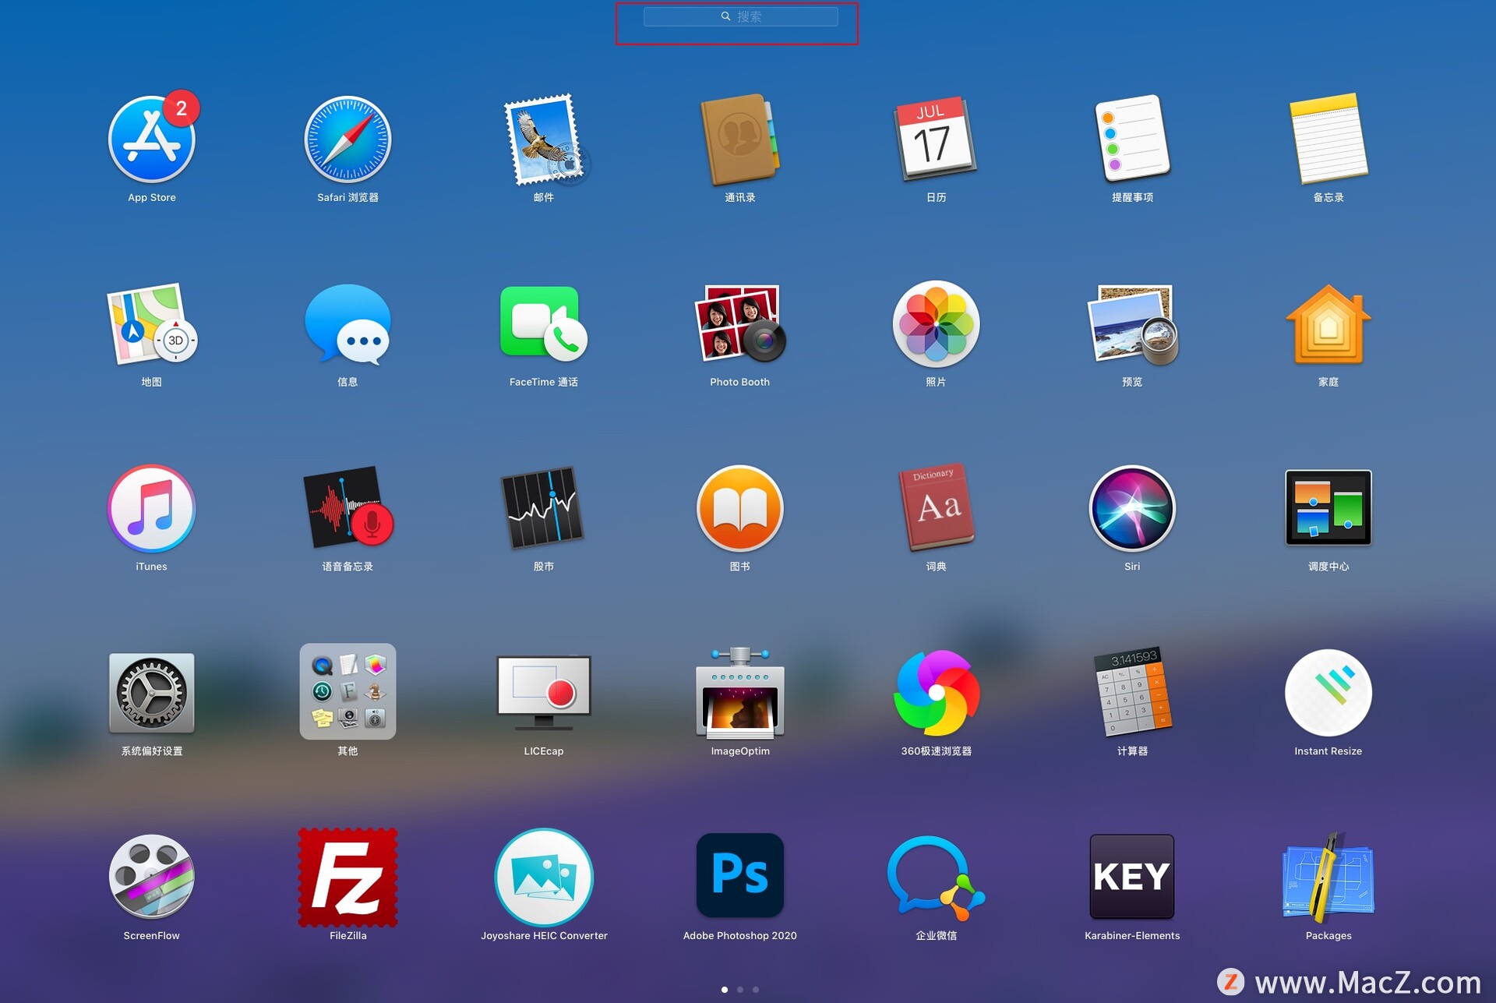The width and height of the screenshot is (1496, 1003).
Task: Launch Instant Resize
Action: click(1328, 693)
